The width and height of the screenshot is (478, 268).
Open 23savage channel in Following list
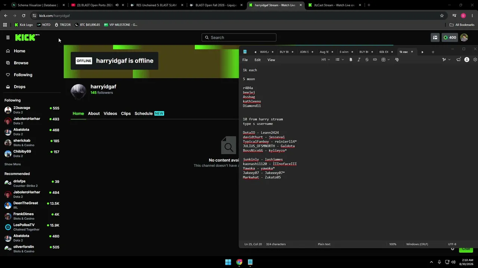[32, 110]
